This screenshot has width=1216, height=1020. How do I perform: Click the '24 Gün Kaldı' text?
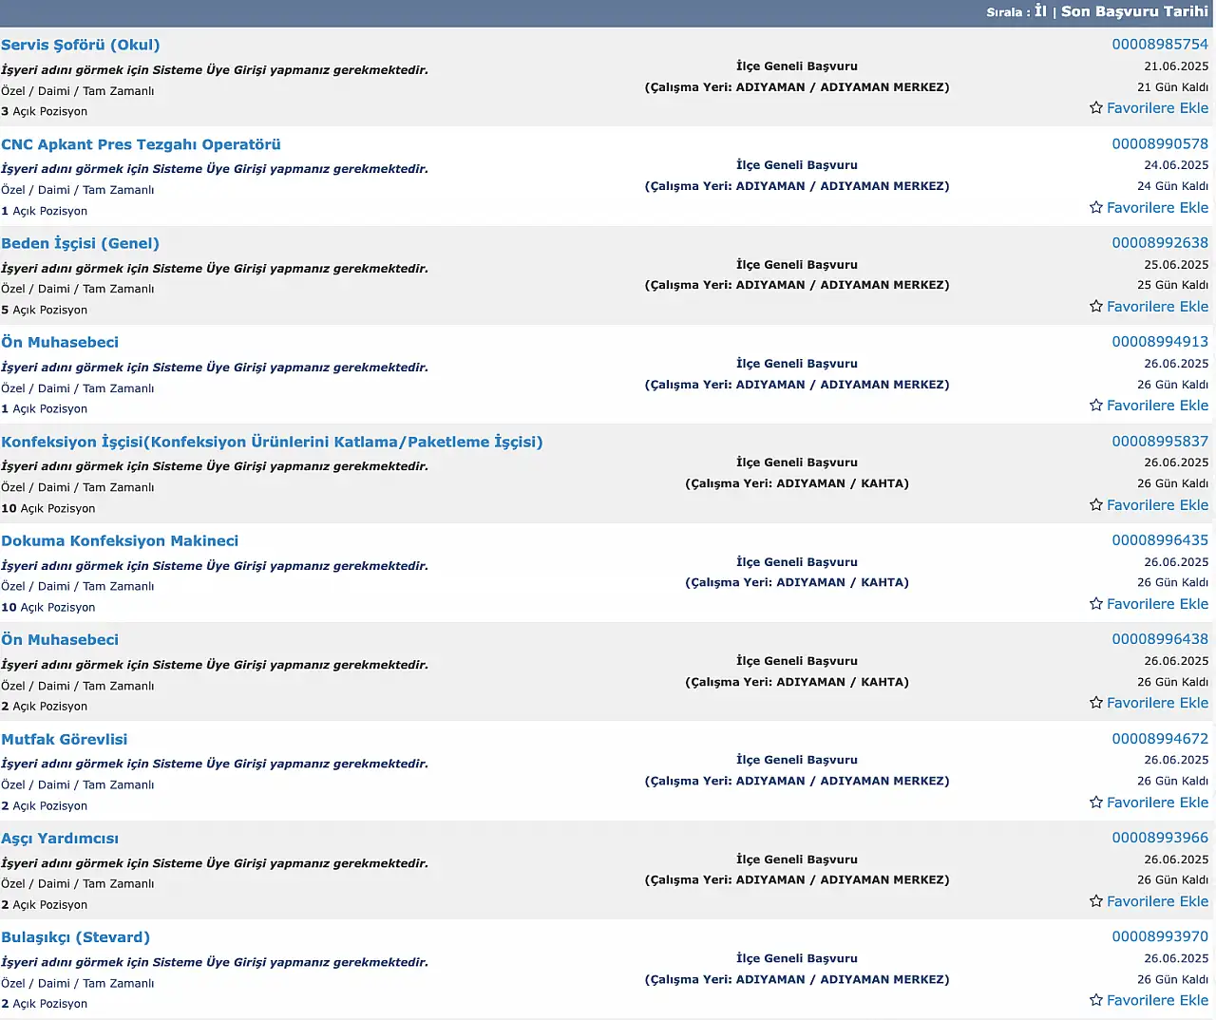[1172, 186]
